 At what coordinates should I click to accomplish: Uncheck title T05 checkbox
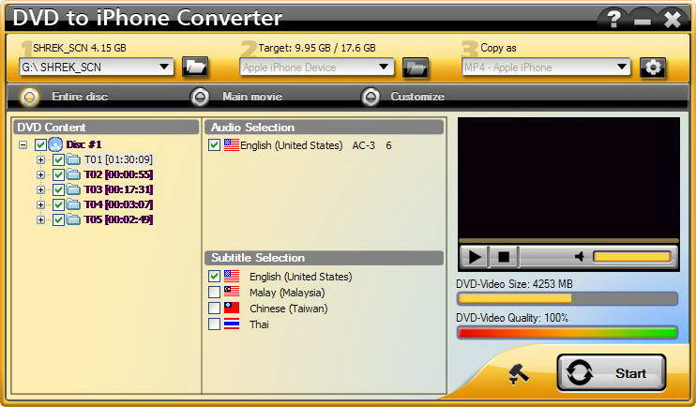pos(58,220)
